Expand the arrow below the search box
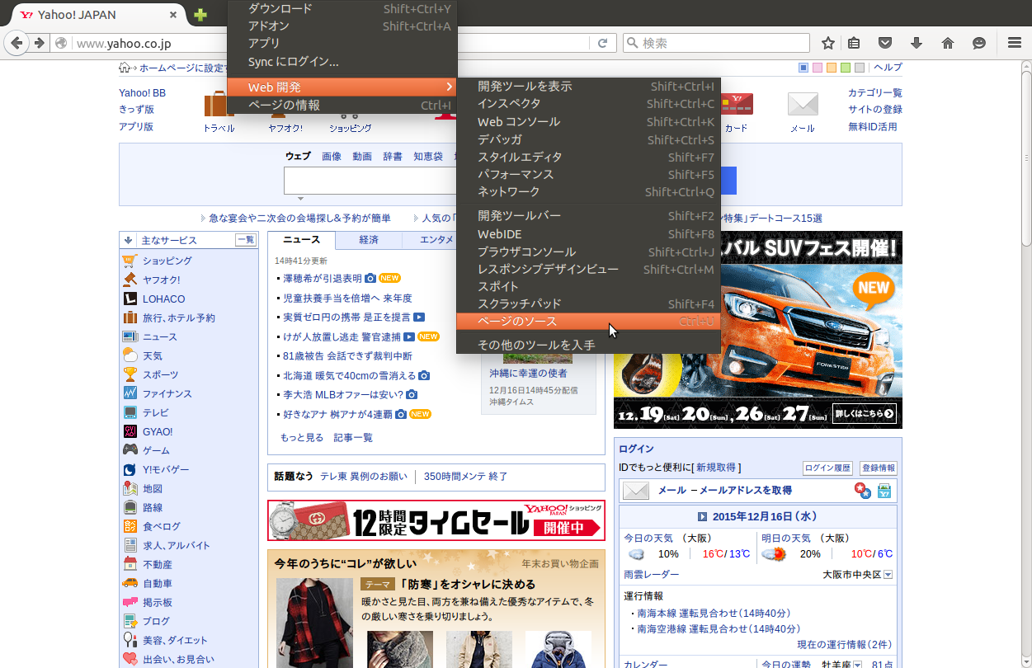The height and width of the screenshot is (668, 1032). coord(300,199)
